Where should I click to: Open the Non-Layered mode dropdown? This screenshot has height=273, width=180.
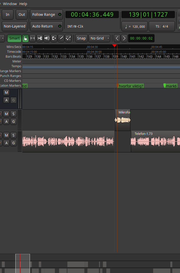(15, 26)
